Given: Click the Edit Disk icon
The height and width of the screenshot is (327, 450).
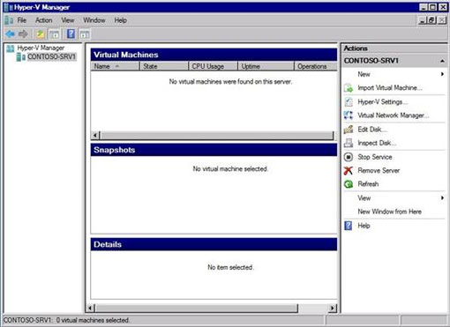Looking at the screenshot, I should pyautogui.click(x=349, y=130).
